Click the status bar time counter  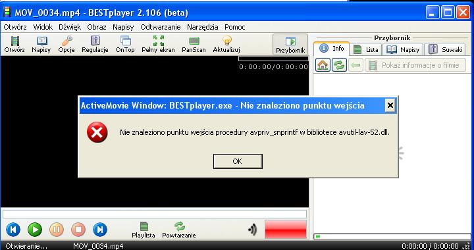(430, 246)
